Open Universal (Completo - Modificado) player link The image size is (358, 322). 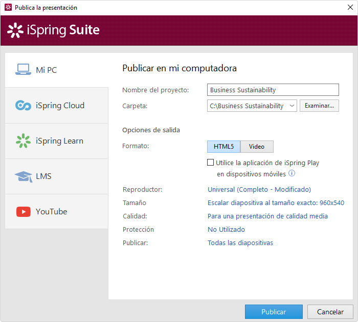tap(259, 190)
